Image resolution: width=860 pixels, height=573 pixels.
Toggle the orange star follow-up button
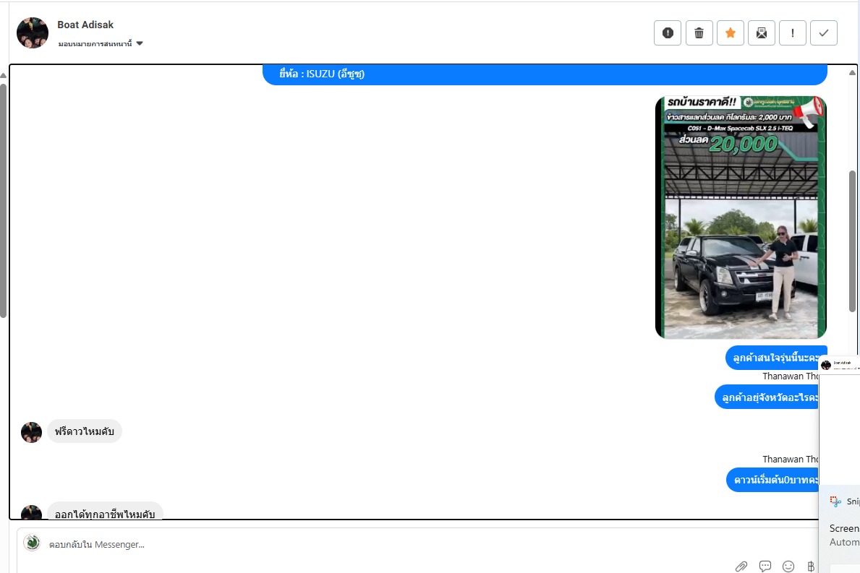(730, 33)
